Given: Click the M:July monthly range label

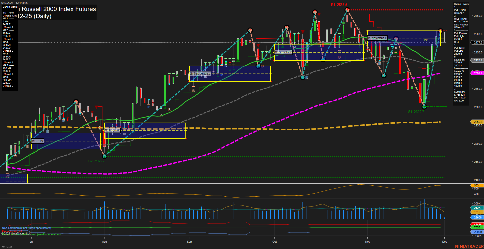Looking at the screenshot, I should pyautogui.click(x=37, y=141).
